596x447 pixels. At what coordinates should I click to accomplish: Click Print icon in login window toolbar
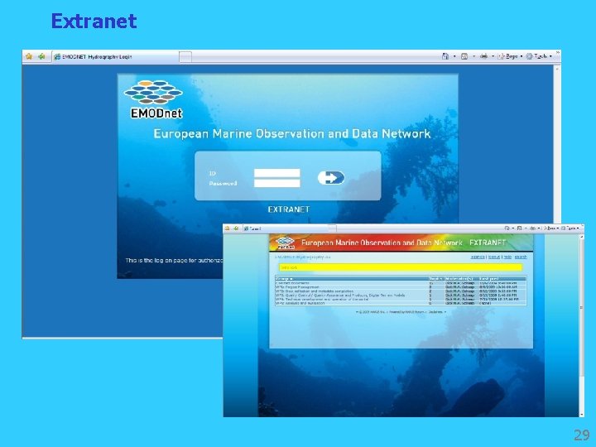click(x=483, y=56)
